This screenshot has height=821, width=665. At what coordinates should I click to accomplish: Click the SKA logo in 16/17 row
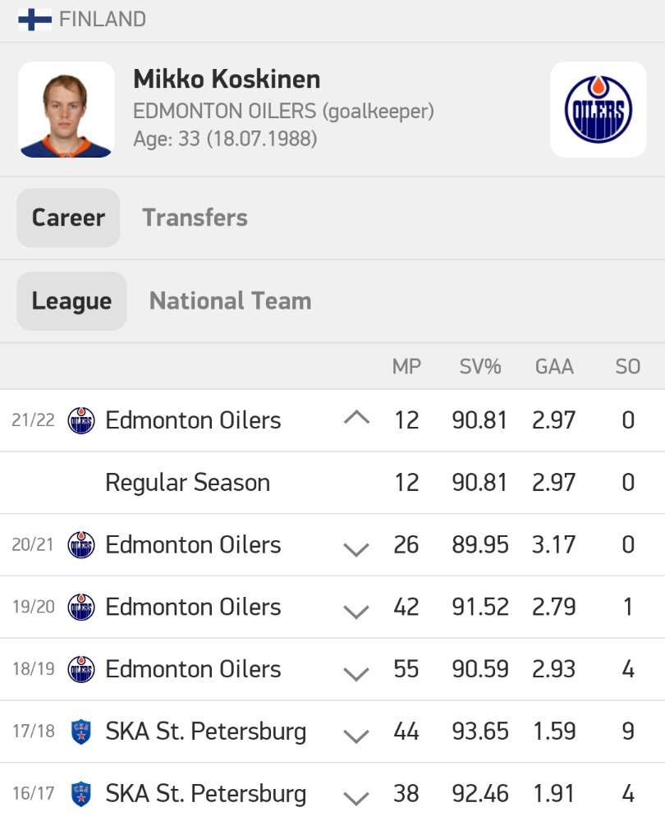81,794
